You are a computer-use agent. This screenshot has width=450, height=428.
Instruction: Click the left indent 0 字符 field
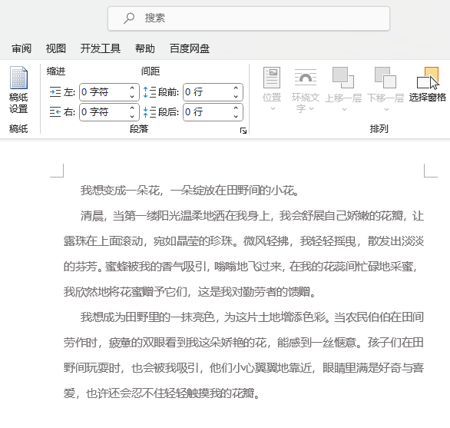109,92
